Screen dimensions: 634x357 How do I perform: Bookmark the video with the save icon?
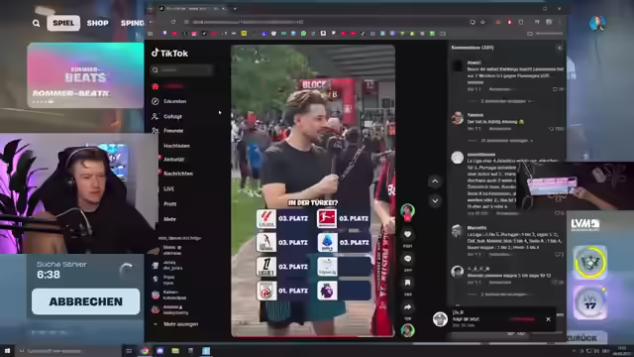(x=407, y=283)
